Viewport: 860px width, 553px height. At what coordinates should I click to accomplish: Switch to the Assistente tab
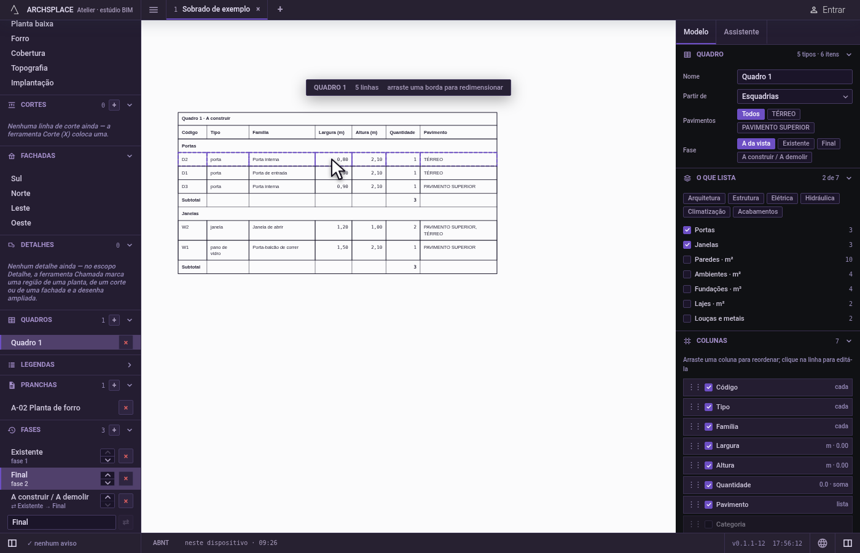tap(741, 32)
